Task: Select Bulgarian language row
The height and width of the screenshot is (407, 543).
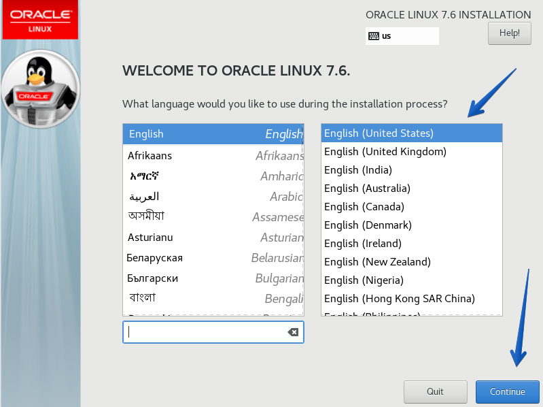Action: (x=213, y=278)
